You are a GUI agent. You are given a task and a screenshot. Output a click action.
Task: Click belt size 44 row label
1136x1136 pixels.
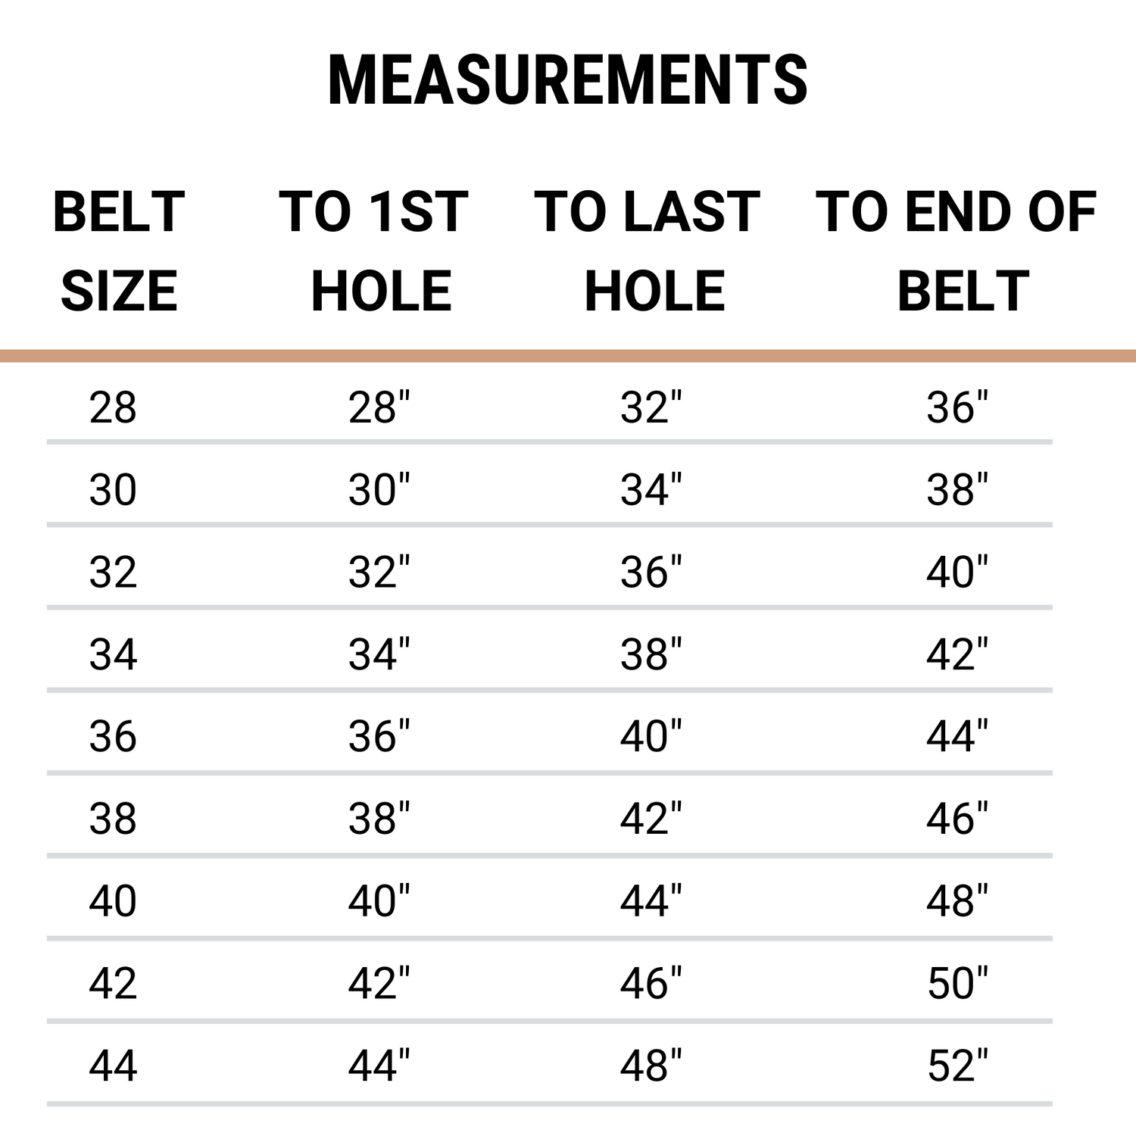coord(113,1066)
